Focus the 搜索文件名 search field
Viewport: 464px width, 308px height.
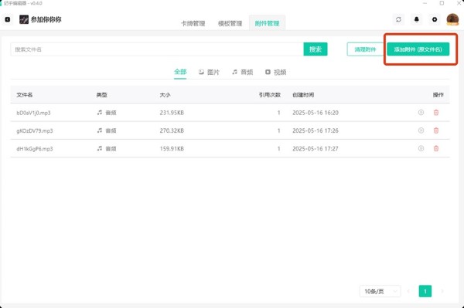click(x=157, y=49)
